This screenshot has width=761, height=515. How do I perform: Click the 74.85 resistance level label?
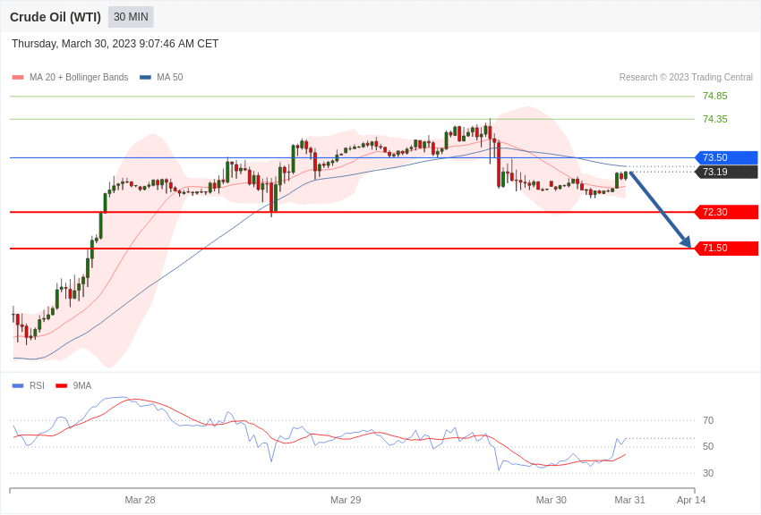pos(715,96)
